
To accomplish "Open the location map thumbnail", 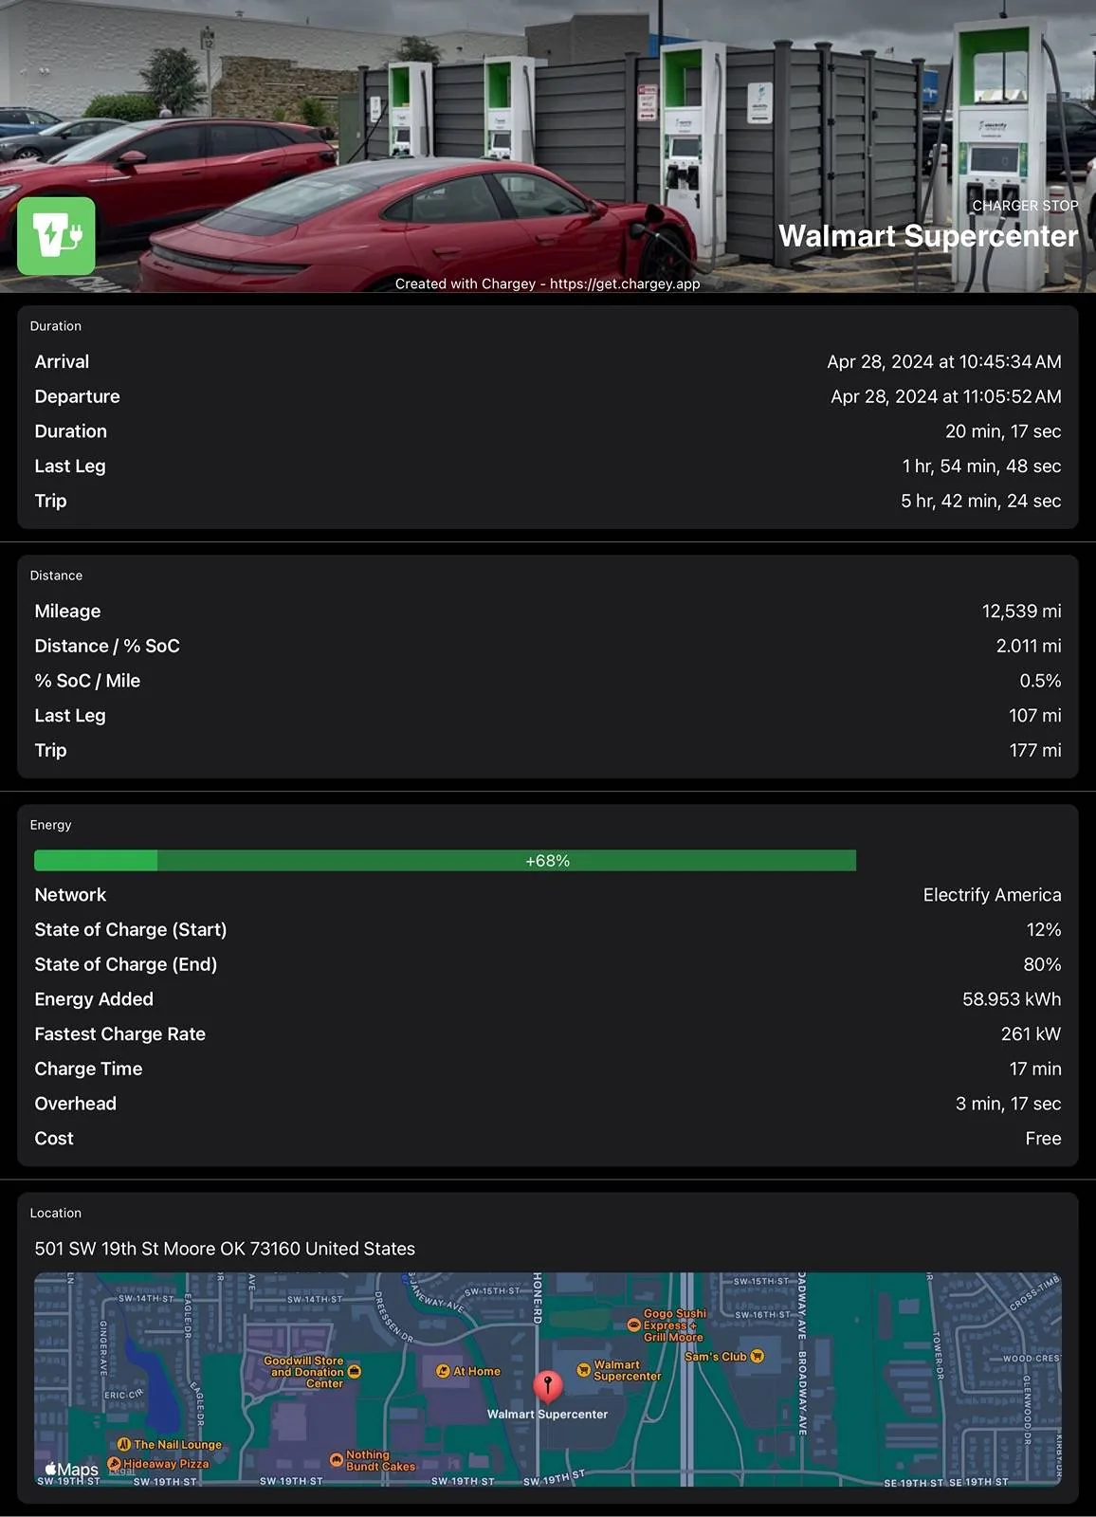I will tap(548, 1380).
